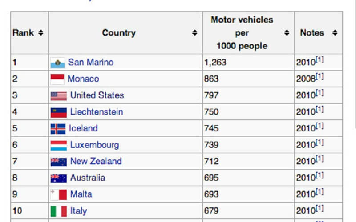The height and width of the screenshot is (222, 356).
Task: Open the San Marino link
Action: click(x=91, y=62)
